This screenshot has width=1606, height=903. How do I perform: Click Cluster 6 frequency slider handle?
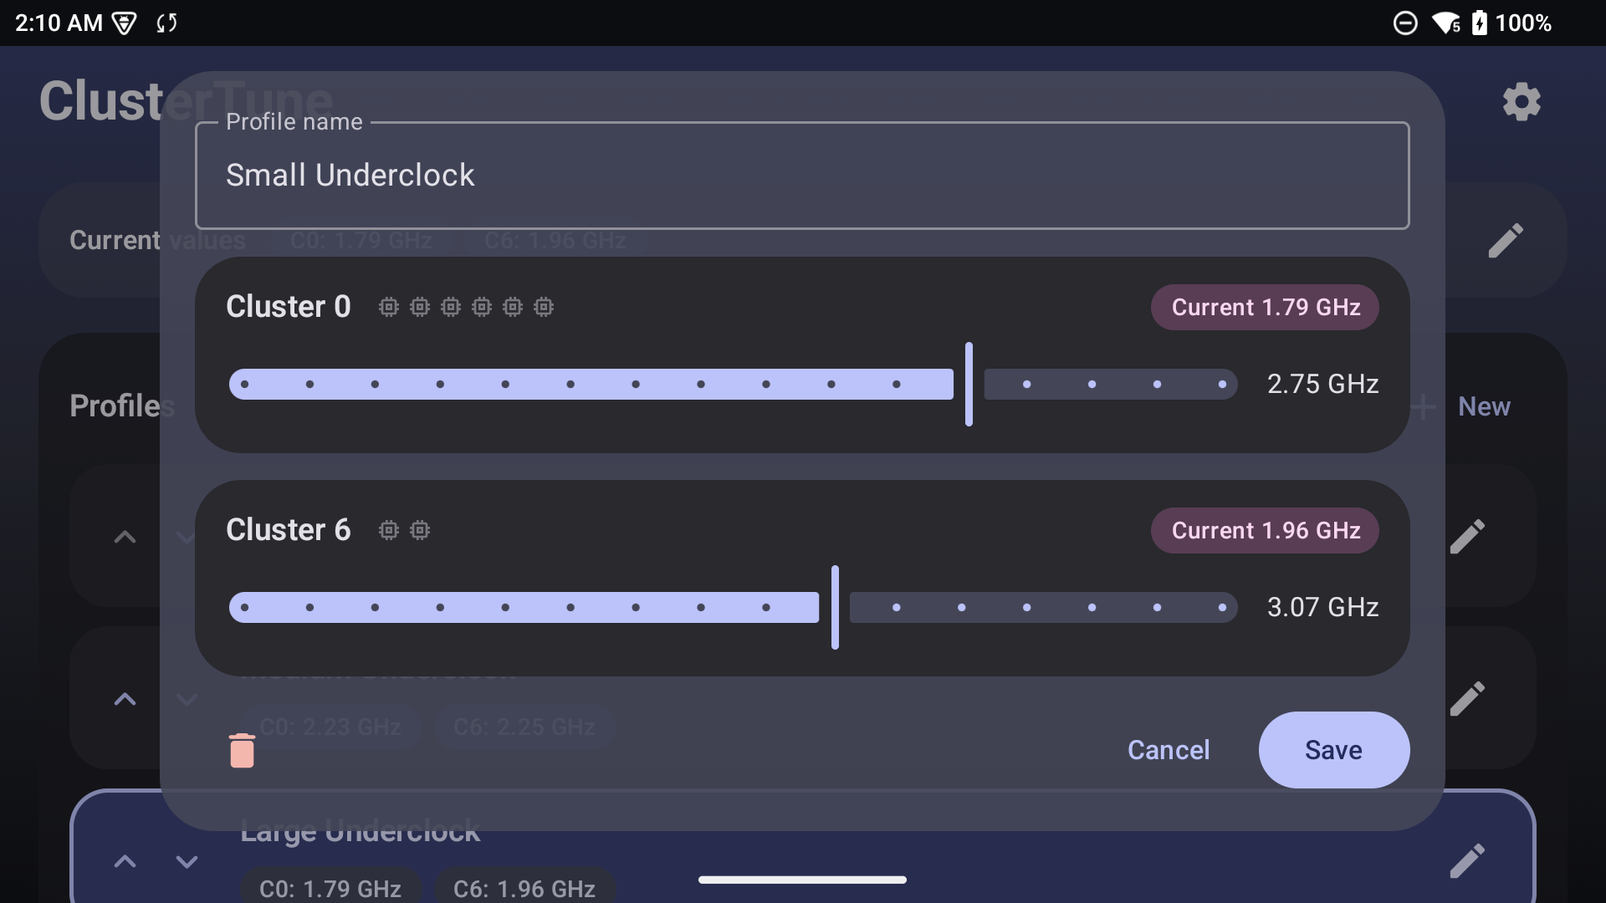pos(835,607)
